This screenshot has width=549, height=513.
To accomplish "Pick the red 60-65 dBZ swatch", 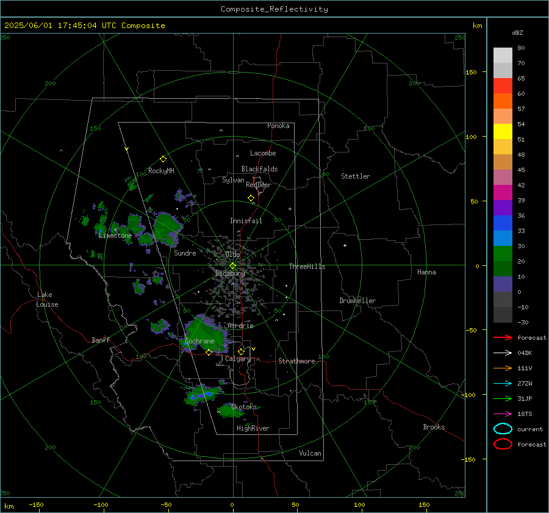I will 503,85.
